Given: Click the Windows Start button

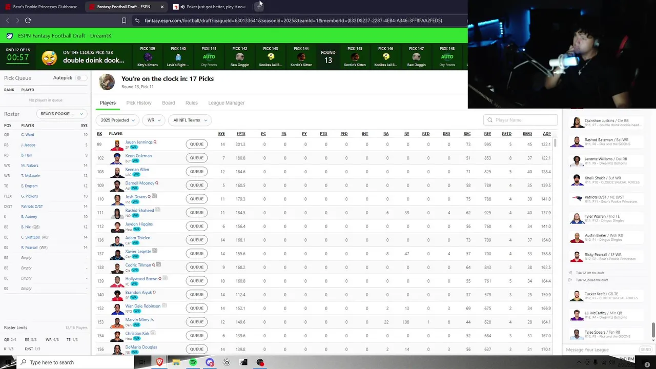Looking at the screenshot, I should pos(7,362).
